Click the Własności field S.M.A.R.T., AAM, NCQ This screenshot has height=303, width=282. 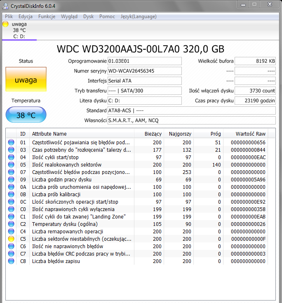tap(192, 120)
